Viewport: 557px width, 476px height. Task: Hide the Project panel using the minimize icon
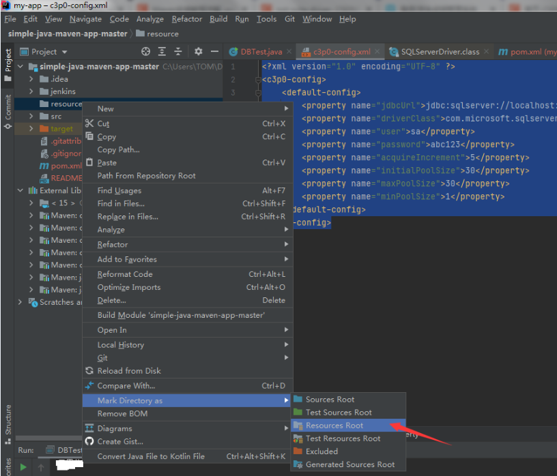pyautogui.click(x=215, y=51)
